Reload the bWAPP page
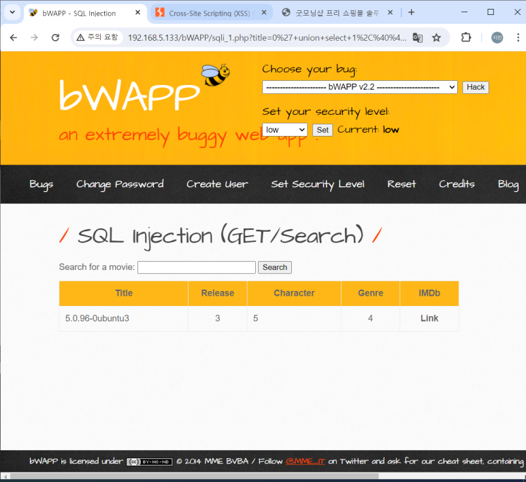Image resolution: width=526 pixels, height=482 pixels. click(55, 37)
